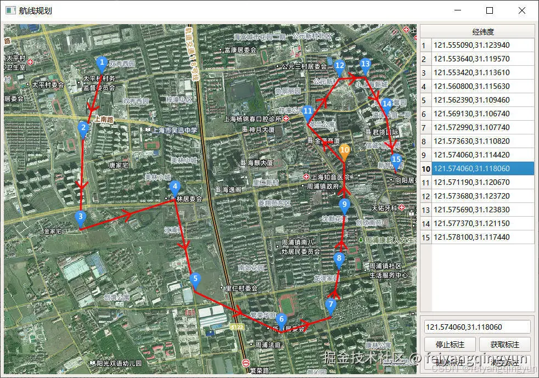Screen dimensions: 539x378
Task: Select cell 121.577370,31.121150
Action: point(483,223)
